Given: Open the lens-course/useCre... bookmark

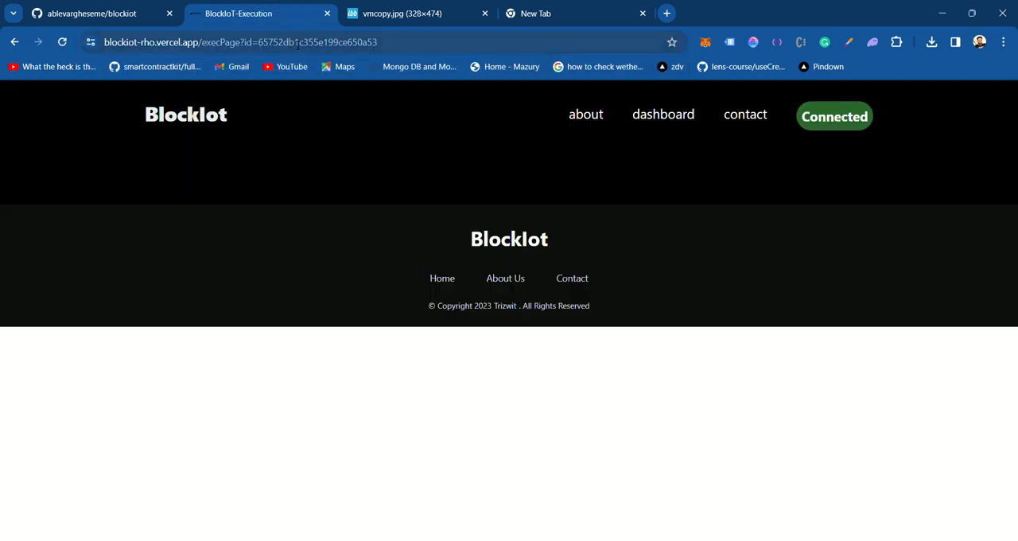Looking at the screenshot, I should 741,67.
